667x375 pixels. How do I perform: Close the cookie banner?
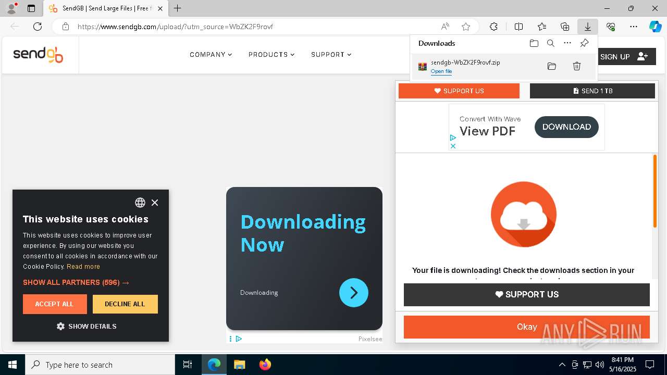point(155,203)
